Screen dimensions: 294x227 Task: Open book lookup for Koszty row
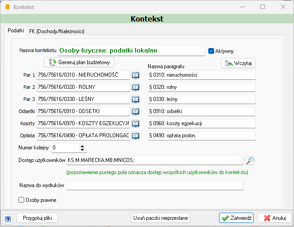coord(135,123)
